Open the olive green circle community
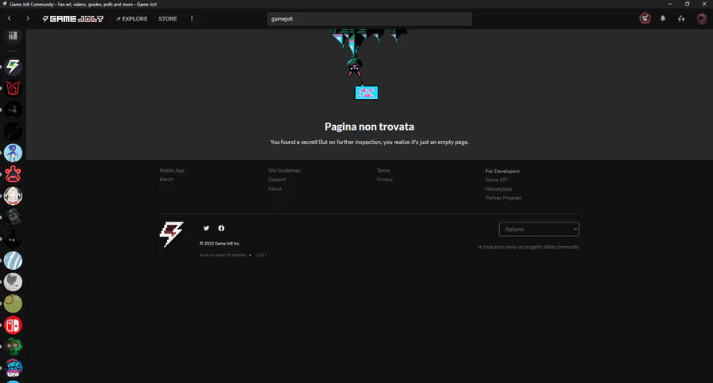 click(13, 304)
